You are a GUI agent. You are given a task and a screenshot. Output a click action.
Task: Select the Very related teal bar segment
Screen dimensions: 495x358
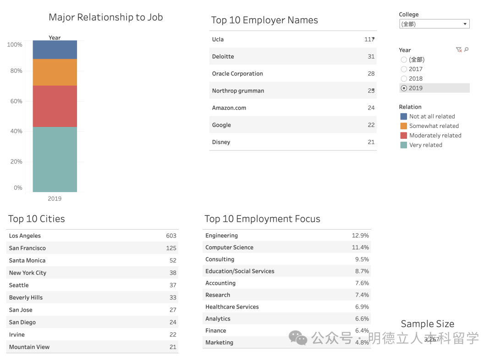click(55, 159)
